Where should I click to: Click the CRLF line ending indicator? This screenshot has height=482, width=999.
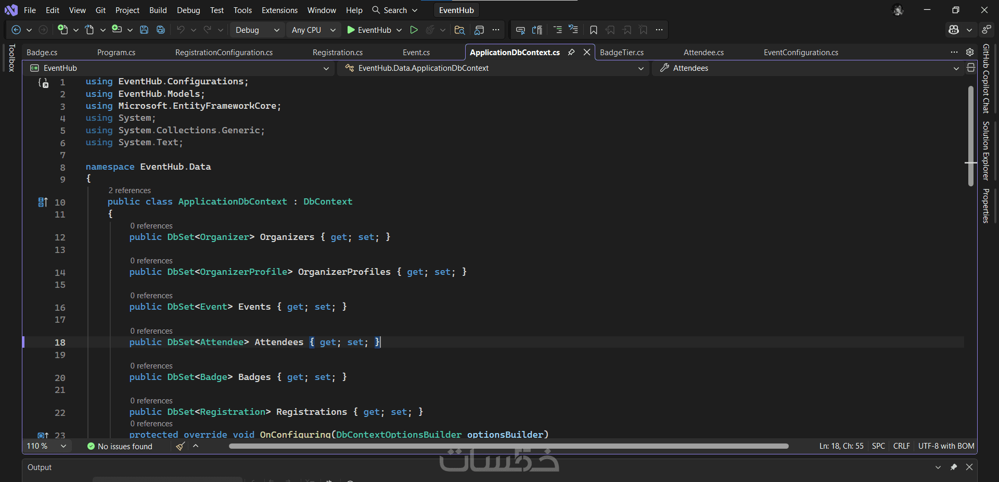click(x=902, y=446)
